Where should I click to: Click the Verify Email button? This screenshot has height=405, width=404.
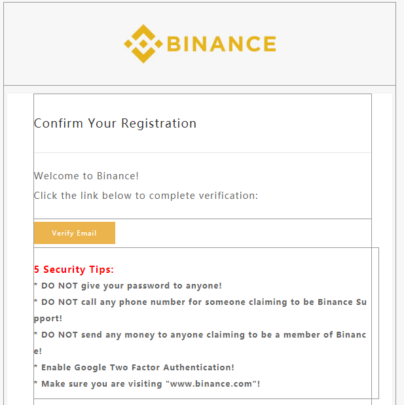click(x=75, y=233)
